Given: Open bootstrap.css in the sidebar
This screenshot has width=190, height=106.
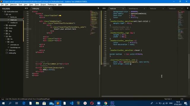Looking at the screenshot, I should [x=15, y=47].
